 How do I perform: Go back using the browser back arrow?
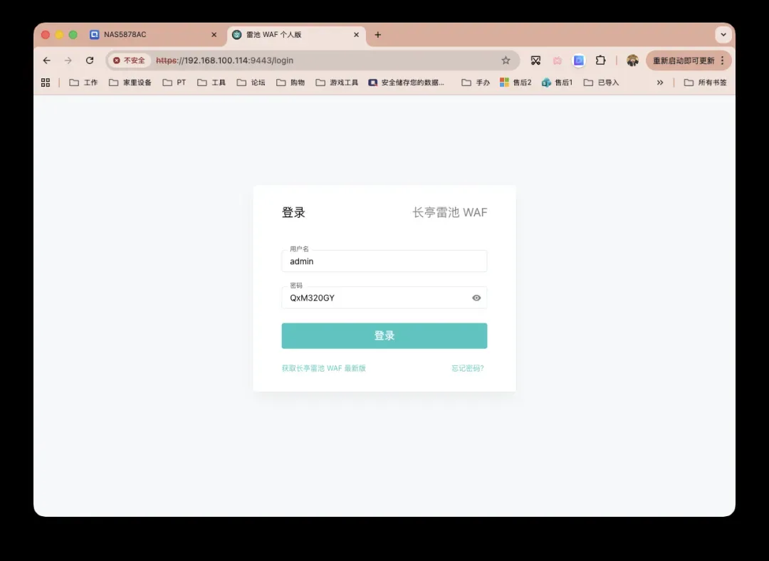point(46,61)
